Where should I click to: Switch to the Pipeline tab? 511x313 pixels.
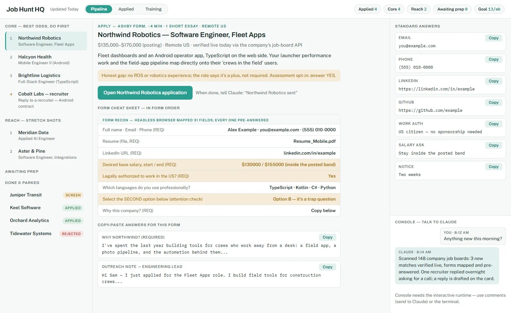point(99,9)
